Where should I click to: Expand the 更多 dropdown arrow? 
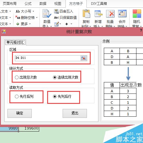point(30,24)
